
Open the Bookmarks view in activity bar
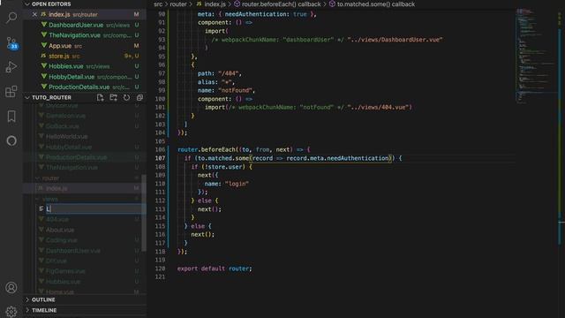point(11,116)
